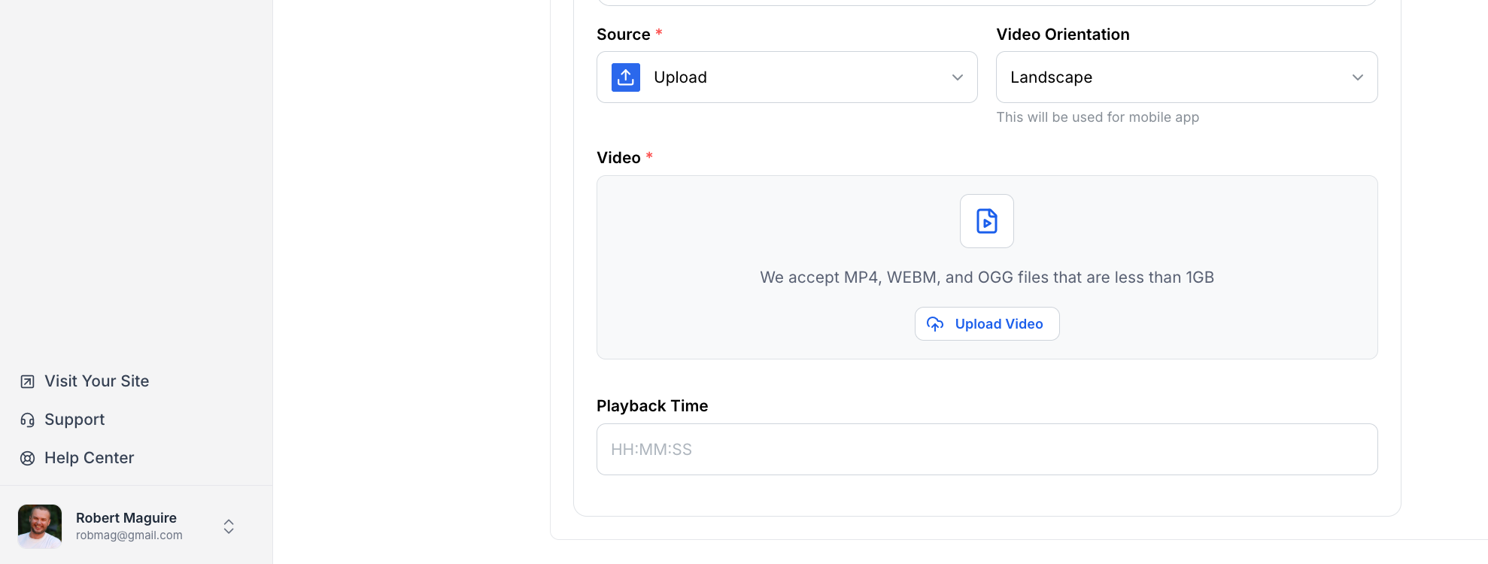Click the robmag@gmail.com email text
The image size is (1488, 564).
tap(129, 535)
